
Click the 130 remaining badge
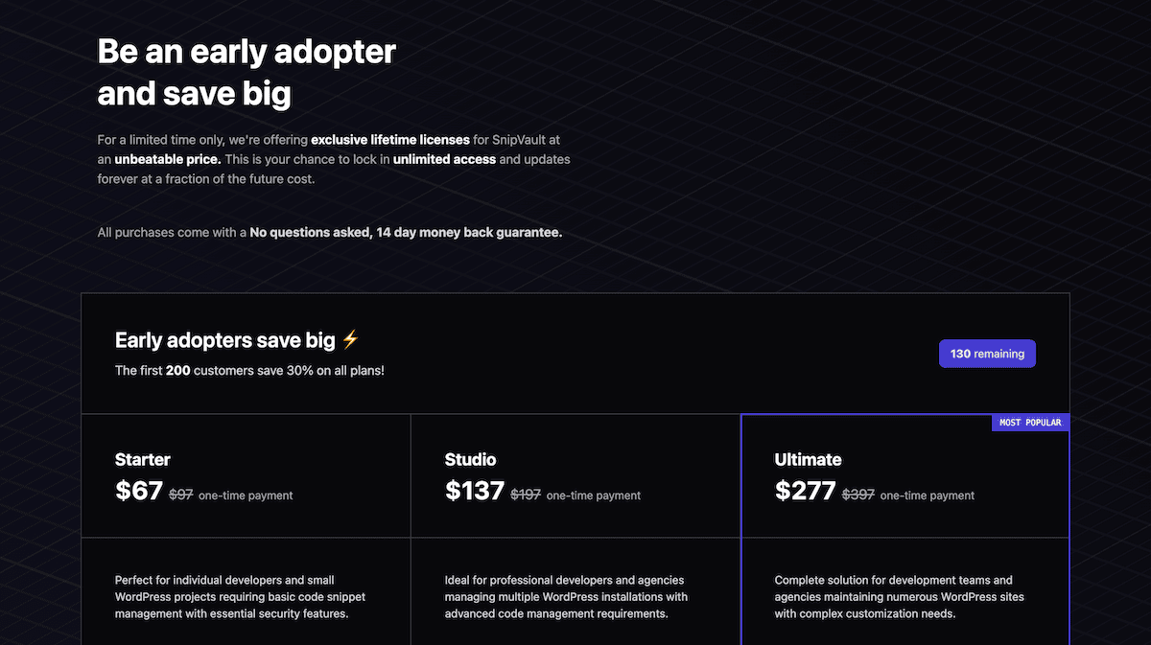(x=987, y=354)
